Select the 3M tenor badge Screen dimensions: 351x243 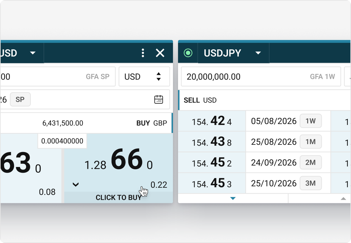click(x=311, y=183)
